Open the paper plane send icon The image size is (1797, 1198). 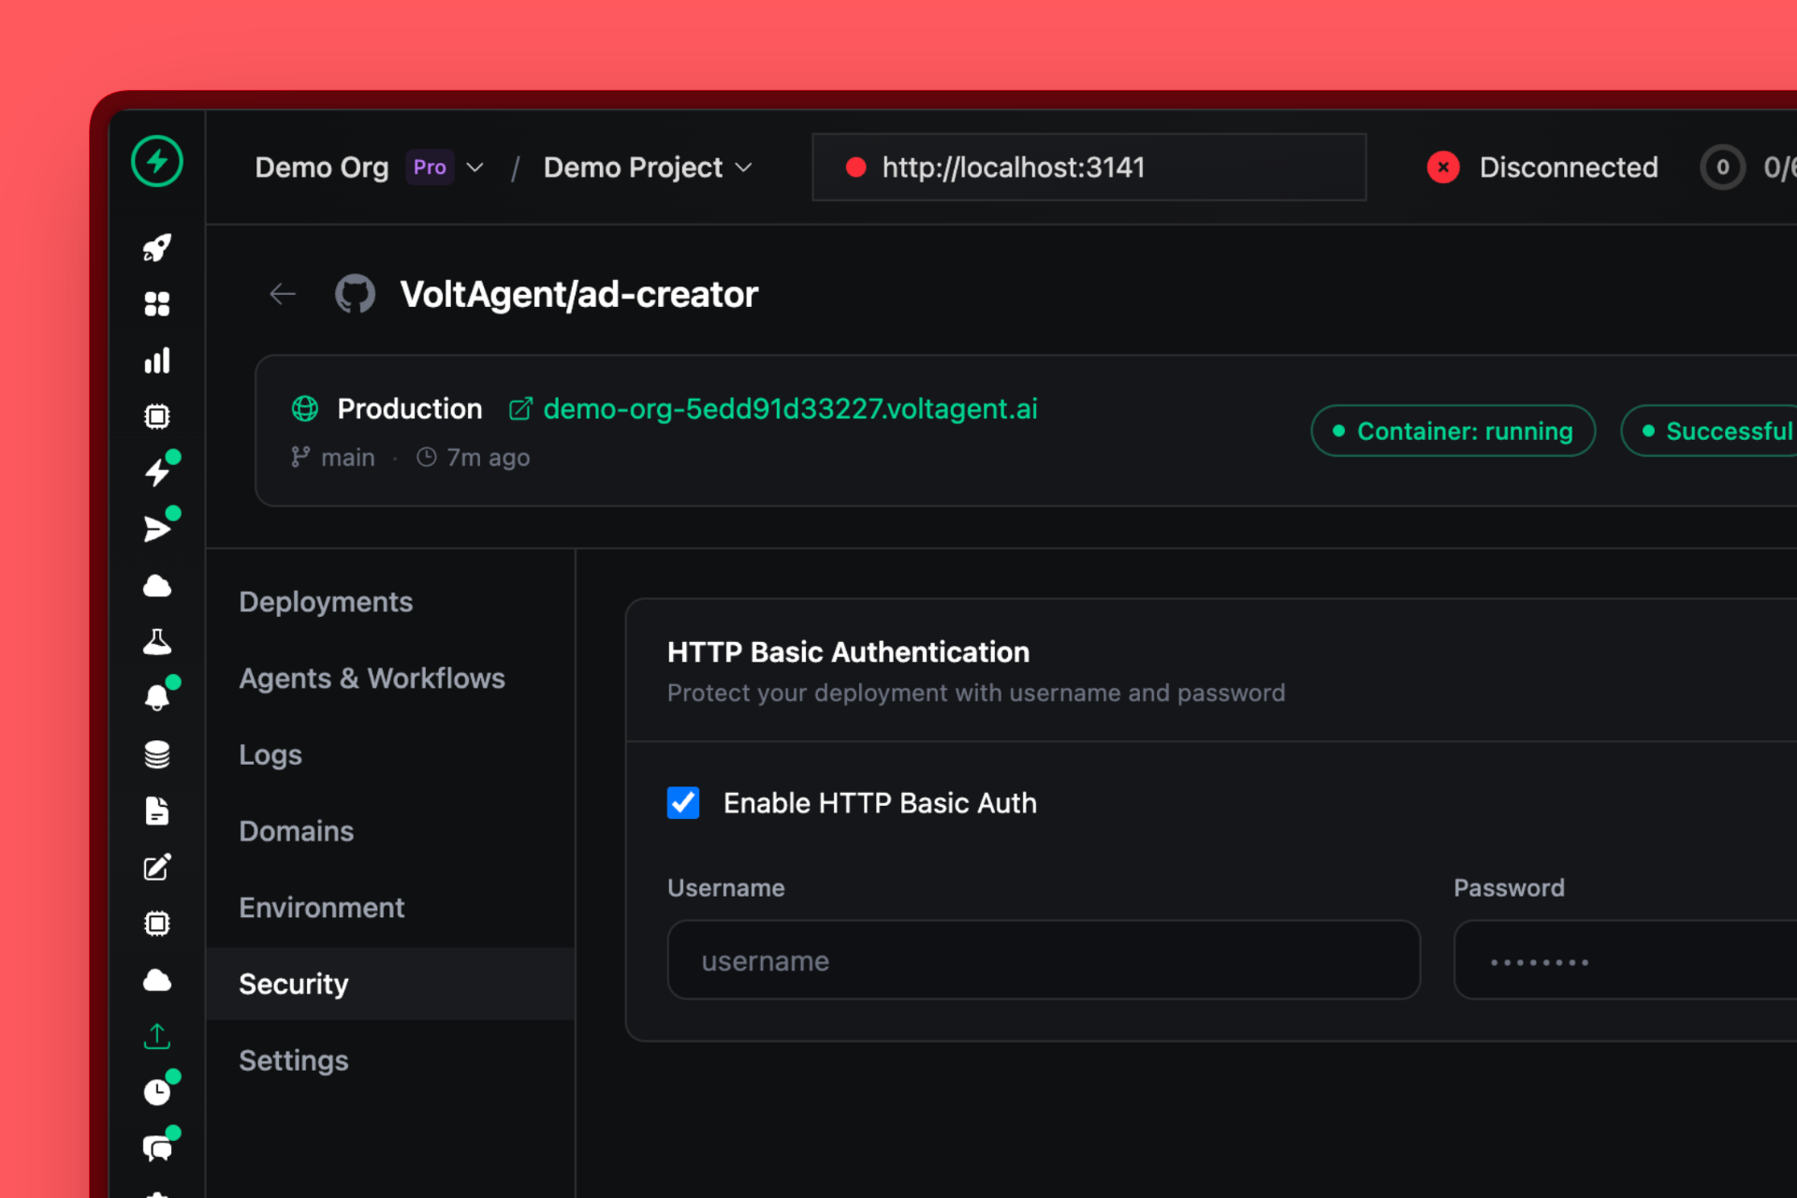(157, 530)
